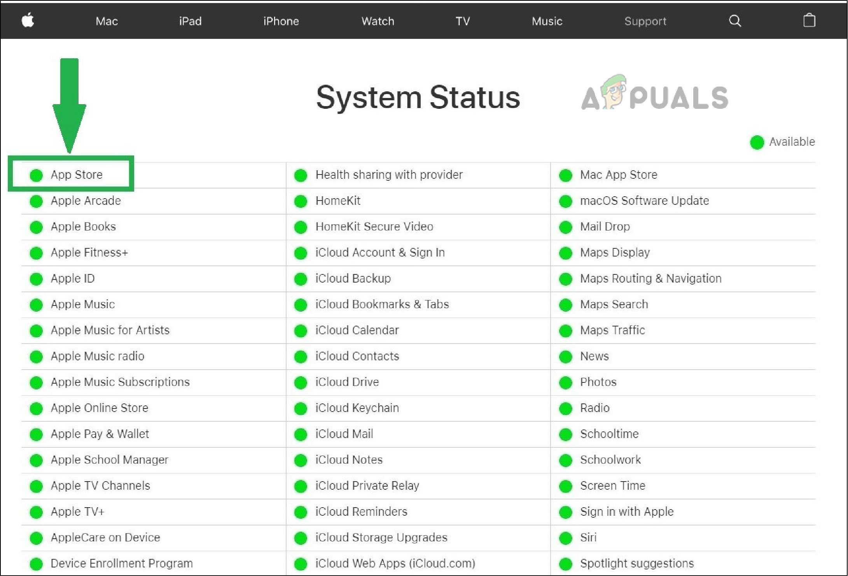Click the Apple logo in the navigation bar
Screen dimensions: 848x576
coord(28,21)
